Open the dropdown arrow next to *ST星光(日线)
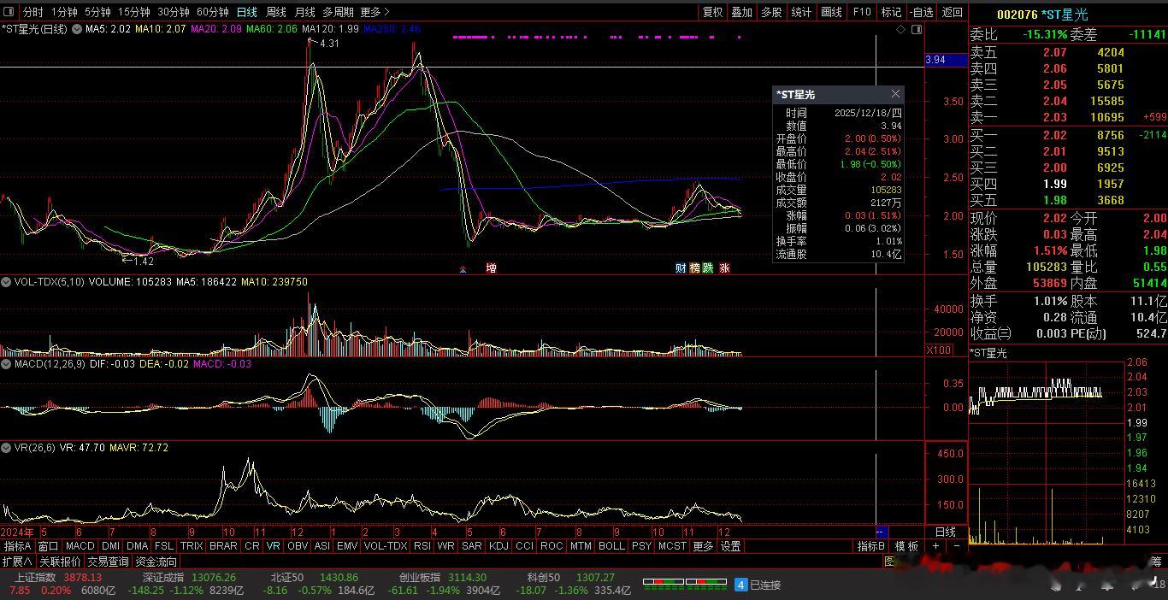The height and width of the screenshot is (600, 1168). (x=77, y=29)
